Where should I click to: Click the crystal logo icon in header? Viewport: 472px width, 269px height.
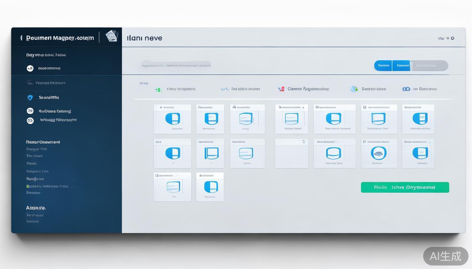(x=111, y=36)
